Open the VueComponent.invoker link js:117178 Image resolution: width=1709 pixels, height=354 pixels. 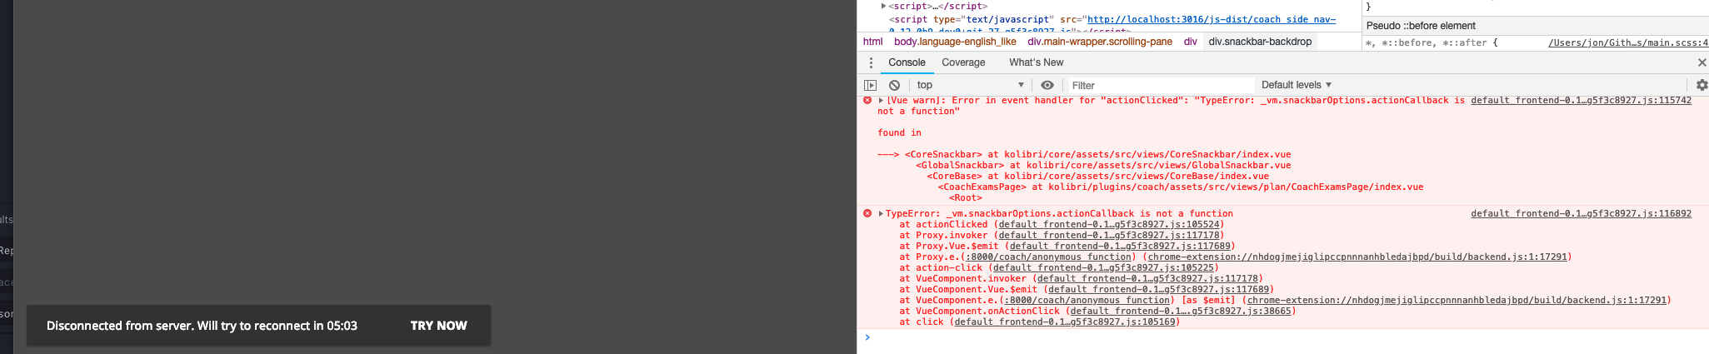coord(1147,278)
